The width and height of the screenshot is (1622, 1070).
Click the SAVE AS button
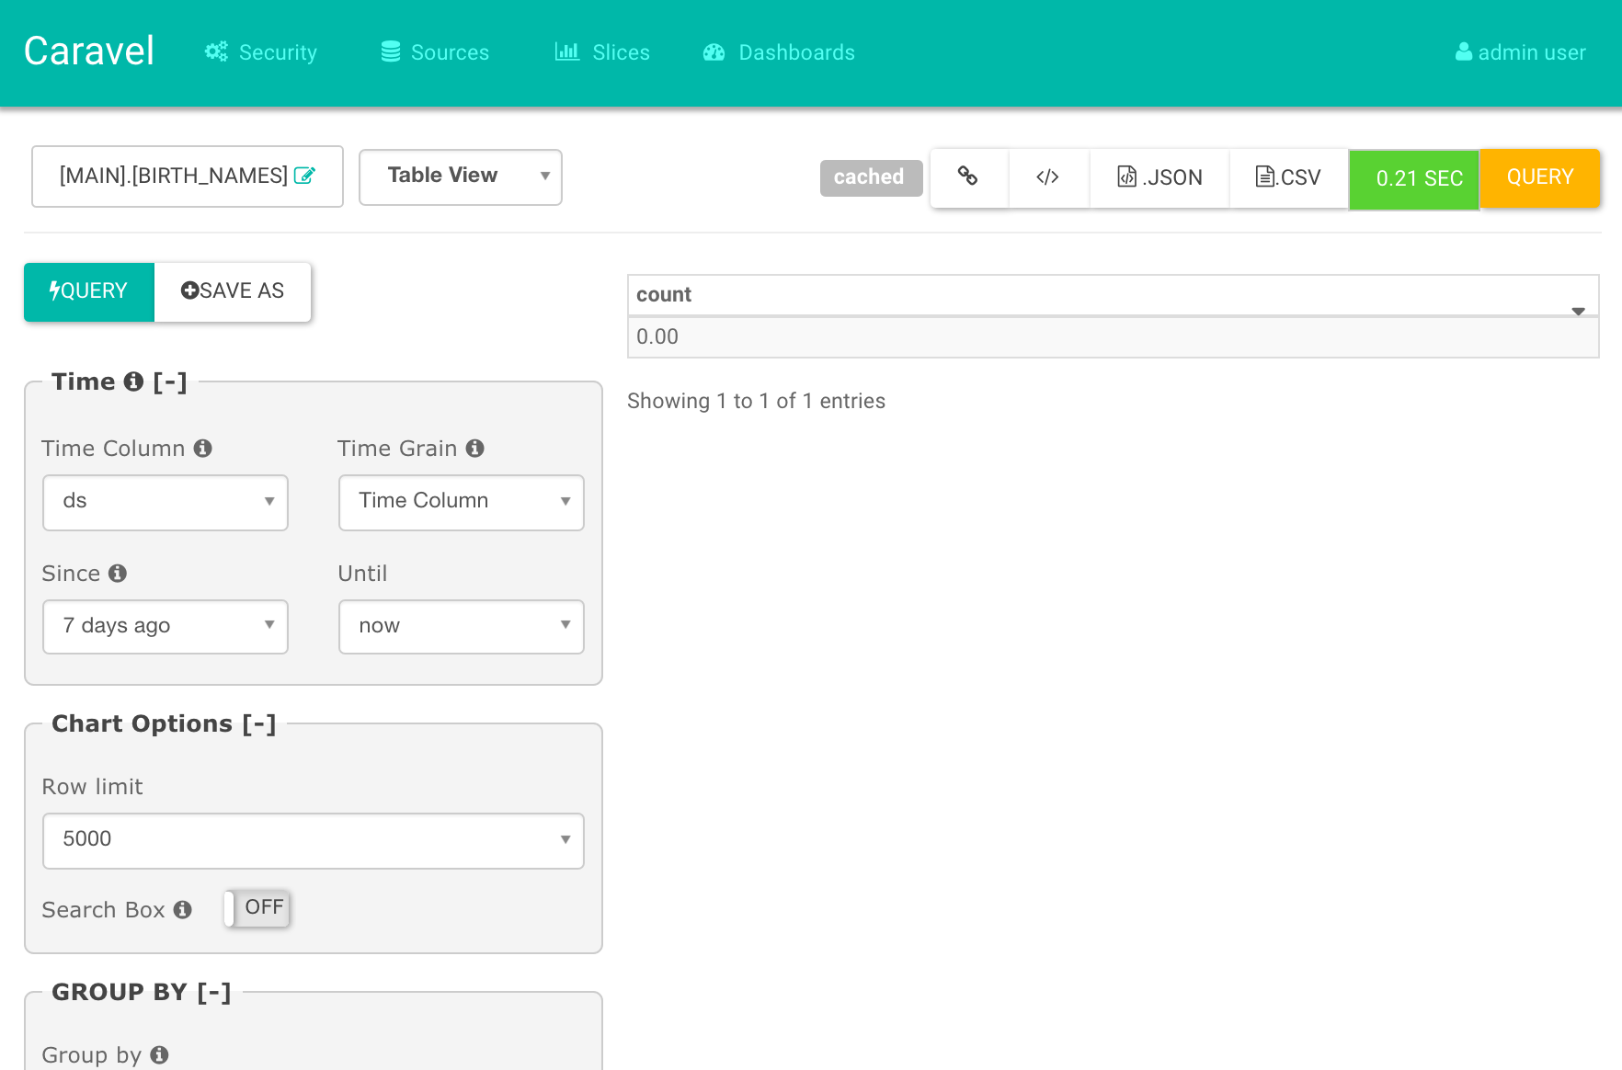(x=233, y=291)
